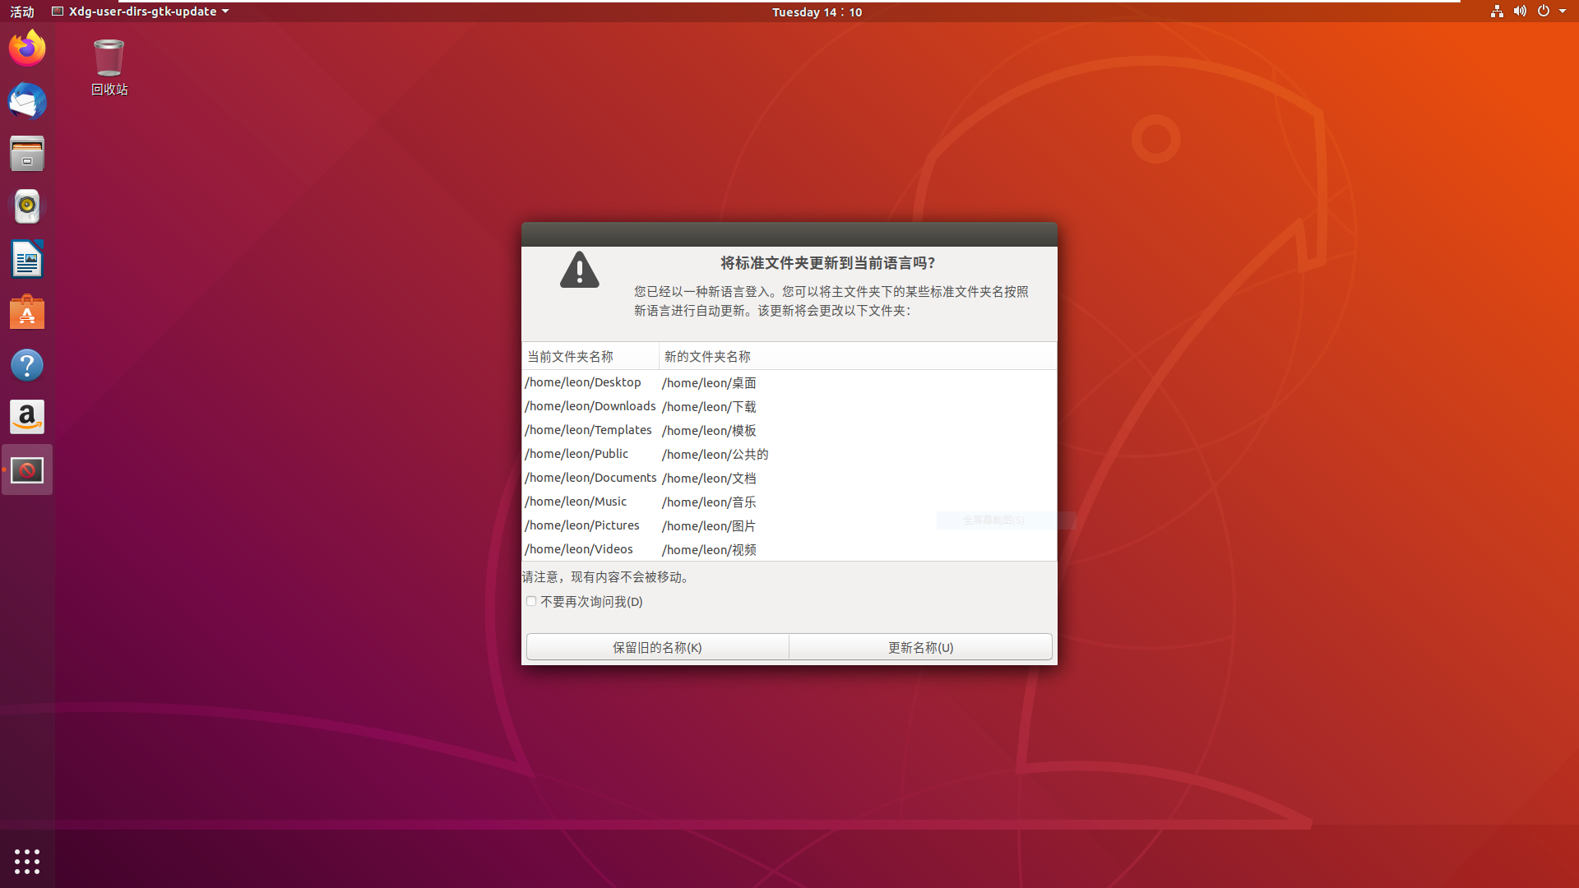Enable 不要再次询问我(D) checkbox
The image size is (1579, 888).
[531, 601]
